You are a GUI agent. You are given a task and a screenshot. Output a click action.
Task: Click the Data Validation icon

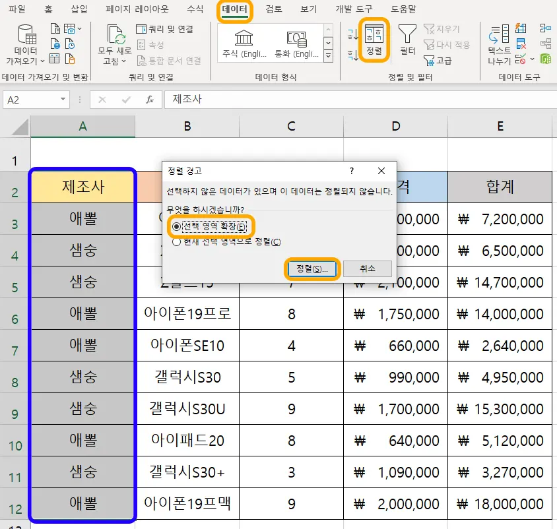[521, 59]
